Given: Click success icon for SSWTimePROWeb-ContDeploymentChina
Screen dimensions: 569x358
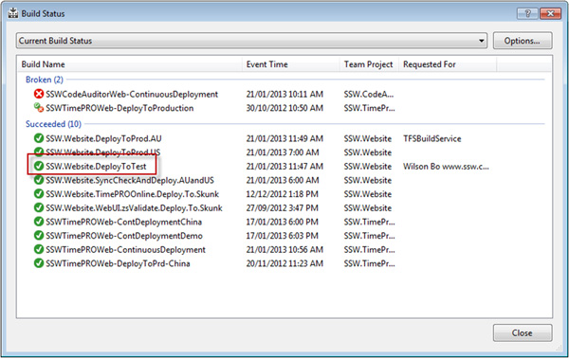Looking at the screenshot, I should (39, 222).
